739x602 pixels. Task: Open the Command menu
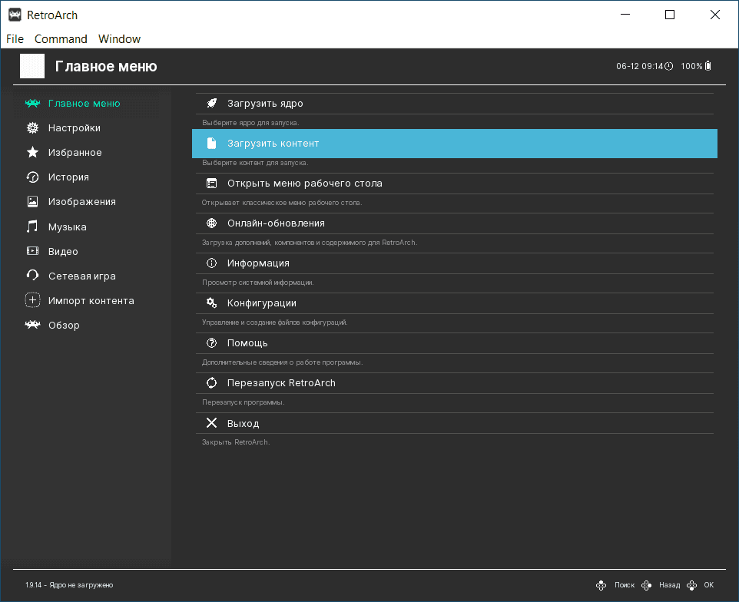[x=61, y=39]
